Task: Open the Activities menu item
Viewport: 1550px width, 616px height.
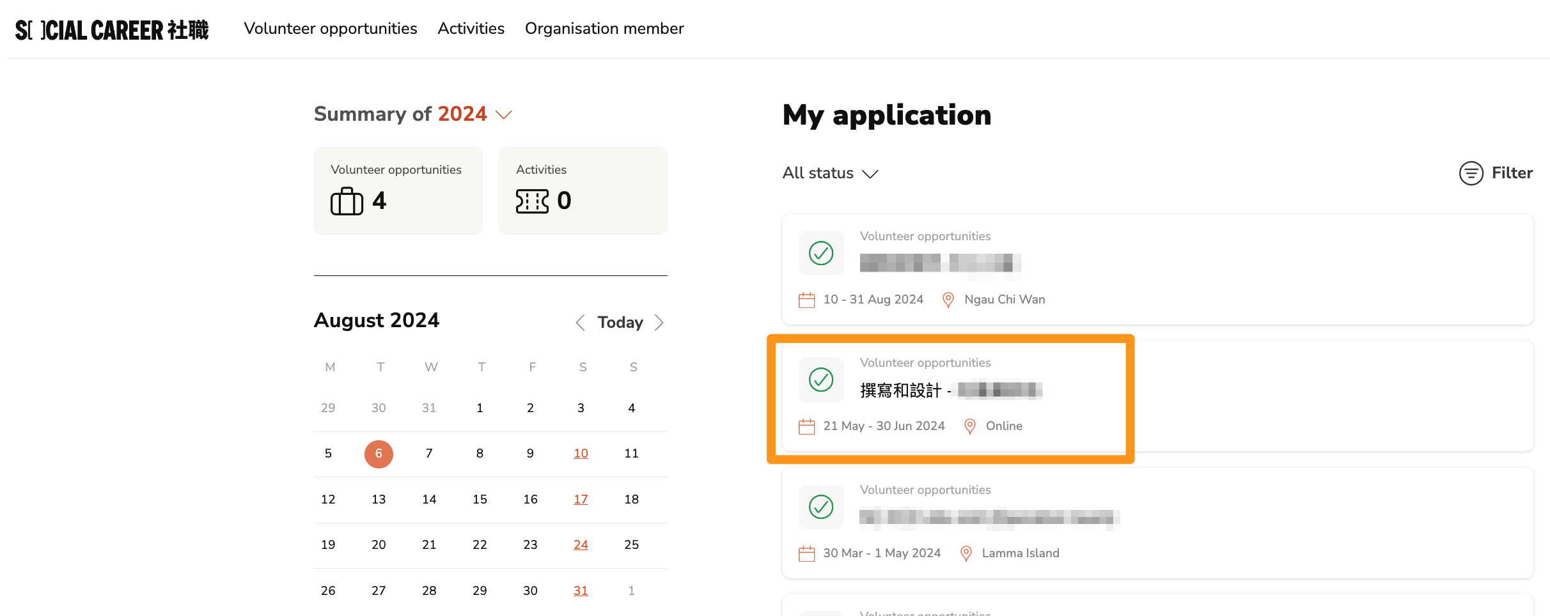Action: click(471, 29)
